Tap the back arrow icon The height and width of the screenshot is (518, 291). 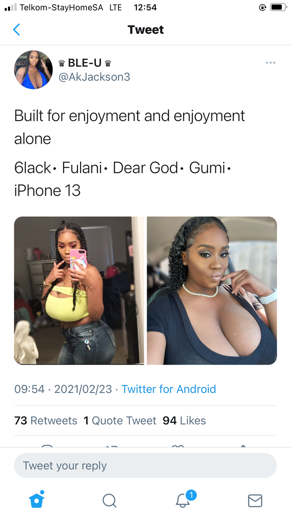click(x=16, y=30)
